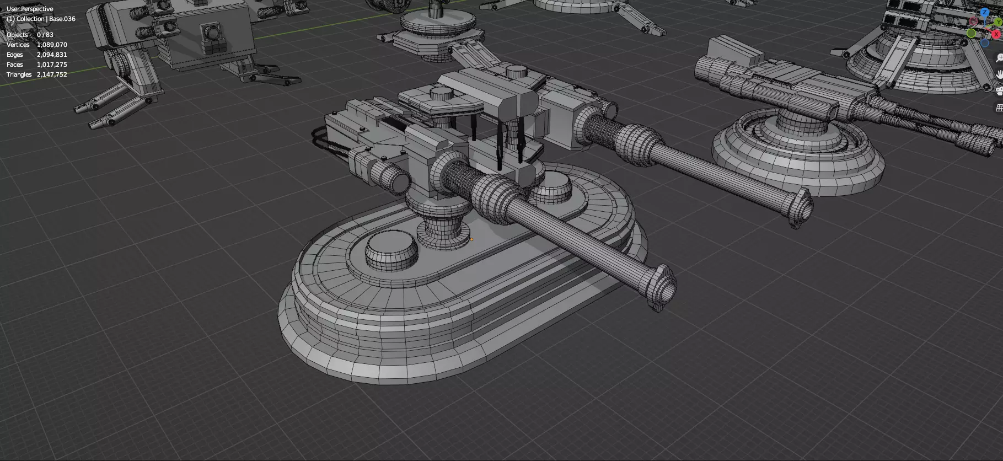This screenshot has height=461, width=1003.
Task: Click the blue Z axis on navigation gizmo
Action: (x=985, y=12)
